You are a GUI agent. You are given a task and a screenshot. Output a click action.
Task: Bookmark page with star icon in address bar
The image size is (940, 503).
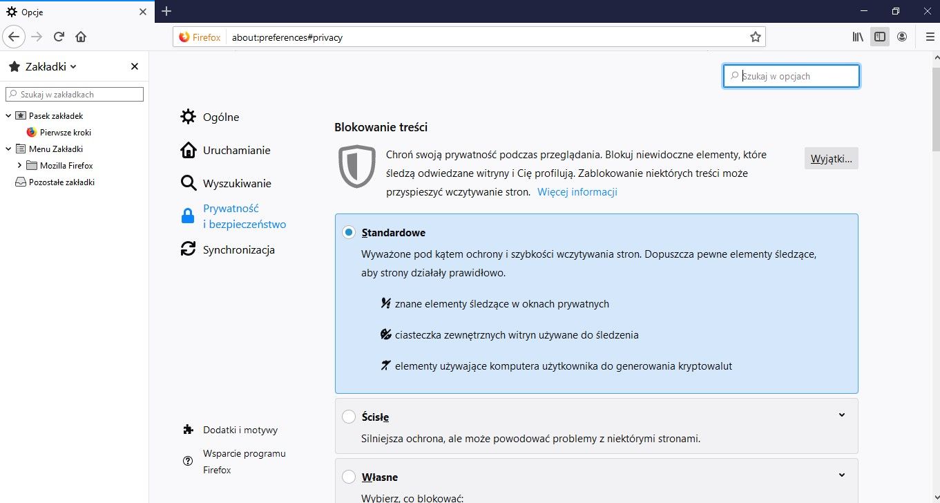point(756,37)
